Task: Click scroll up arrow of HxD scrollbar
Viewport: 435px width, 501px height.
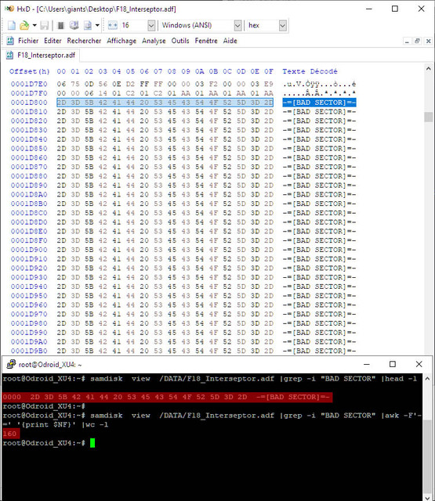Action: click(x=428, y=68)
